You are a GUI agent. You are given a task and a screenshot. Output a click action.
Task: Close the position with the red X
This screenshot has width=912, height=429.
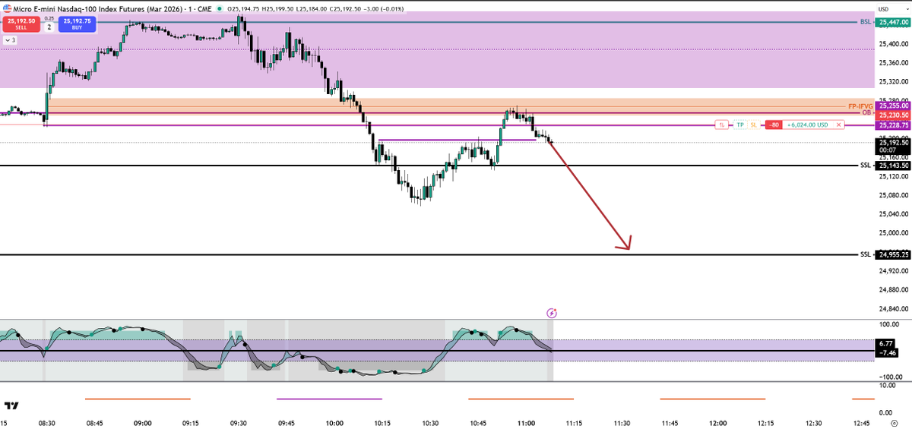pyautogui.click(x=838, y=125)
